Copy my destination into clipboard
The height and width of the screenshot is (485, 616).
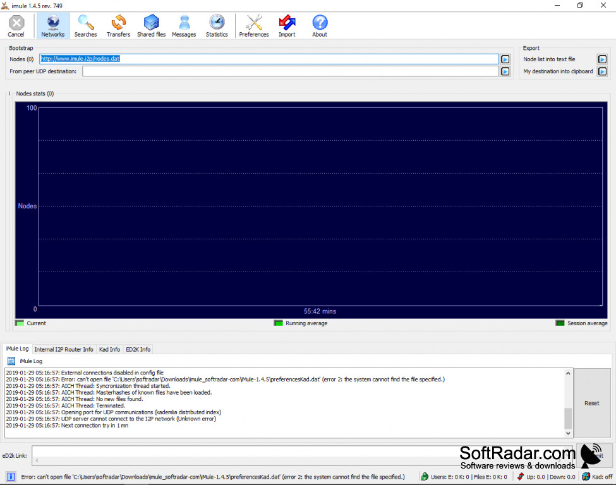point(602,71)
